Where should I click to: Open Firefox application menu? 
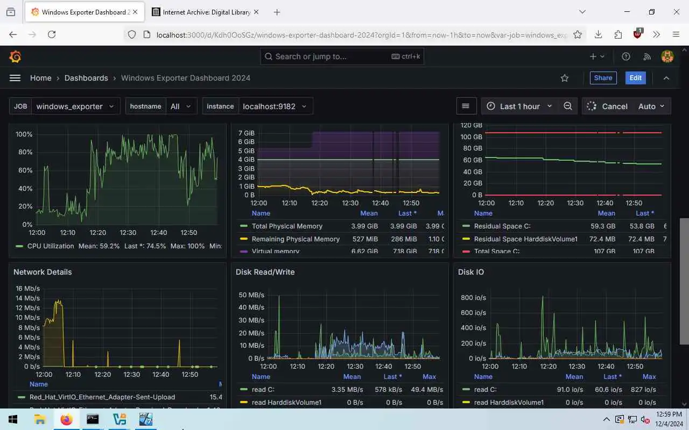point(676,34)
